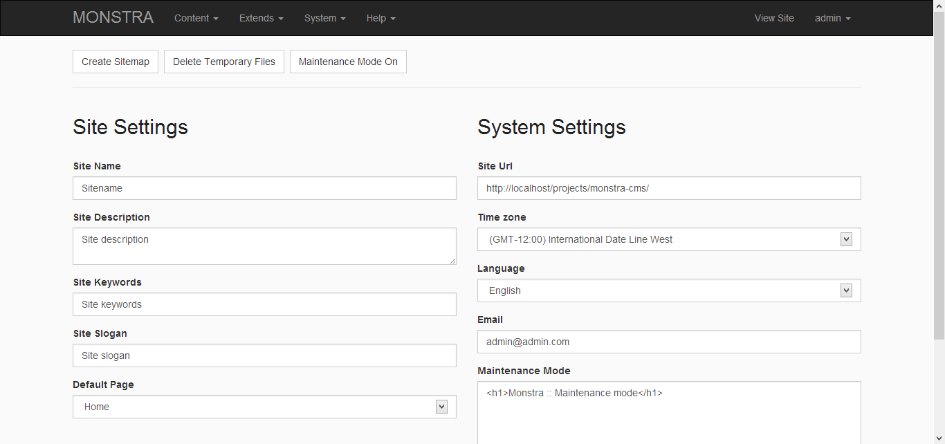Viewport: 945px width, 444px height.
Task: Click the Create Sitemap button
Action: click(116, 62)
